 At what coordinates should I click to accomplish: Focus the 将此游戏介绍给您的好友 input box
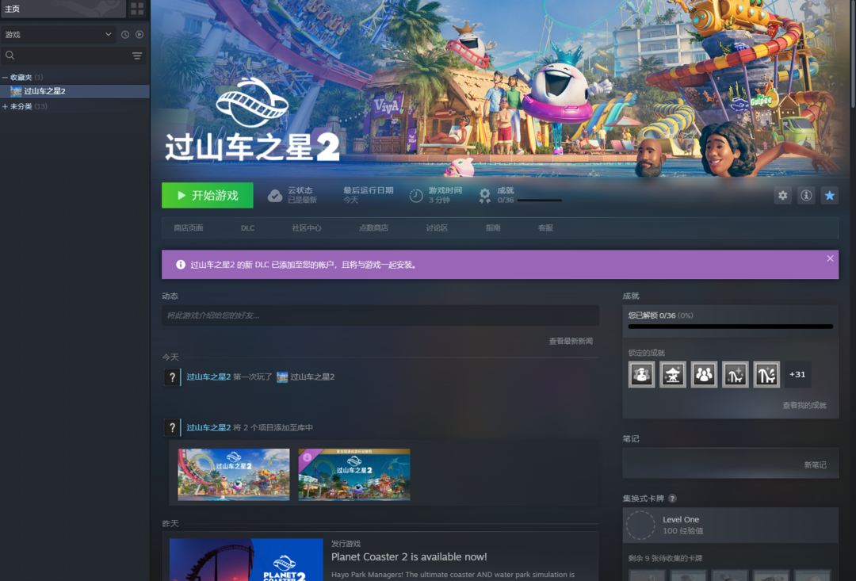(380, 315)
